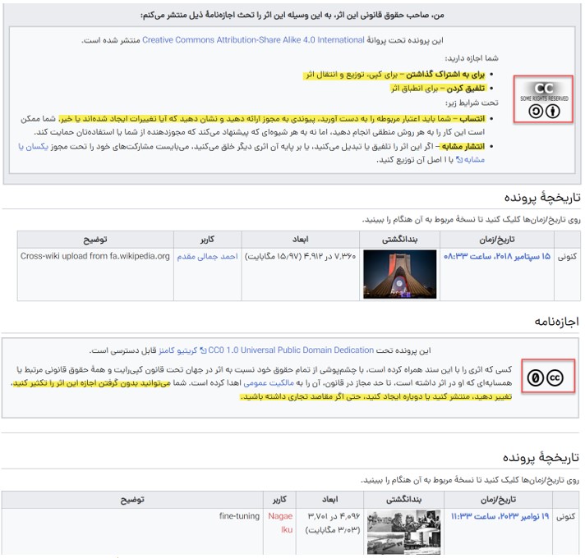
Task: Open the مالکیت عمومی link
Action: coord(268,383)
